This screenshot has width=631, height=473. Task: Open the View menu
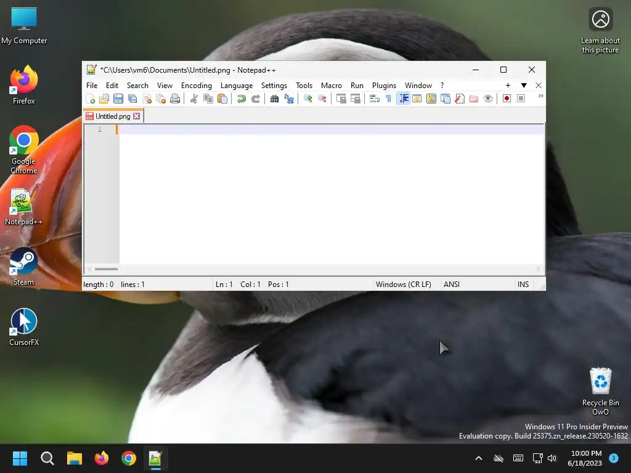(x=165, y=85)
